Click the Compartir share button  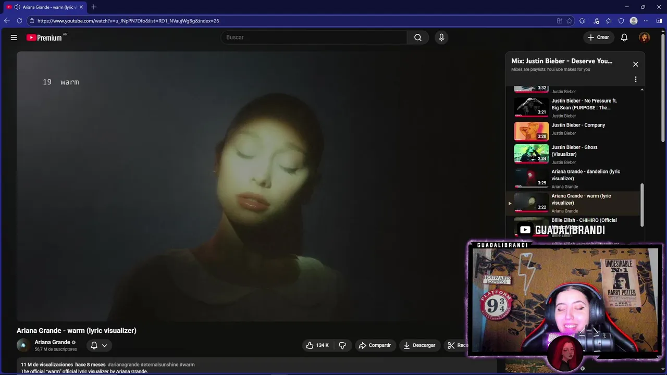[x=375, y=345]
